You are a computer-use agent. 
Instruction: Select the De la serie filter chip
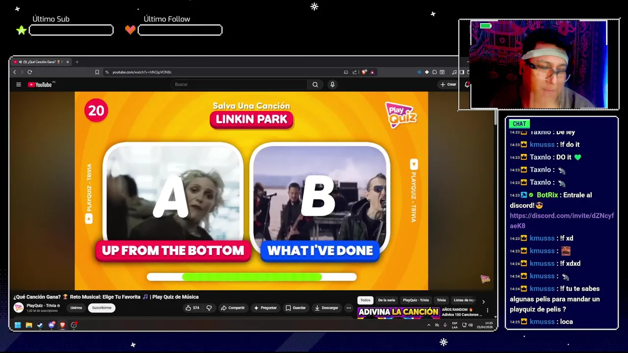point(387,300)
